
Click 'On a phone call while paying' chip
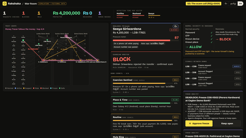126,44
